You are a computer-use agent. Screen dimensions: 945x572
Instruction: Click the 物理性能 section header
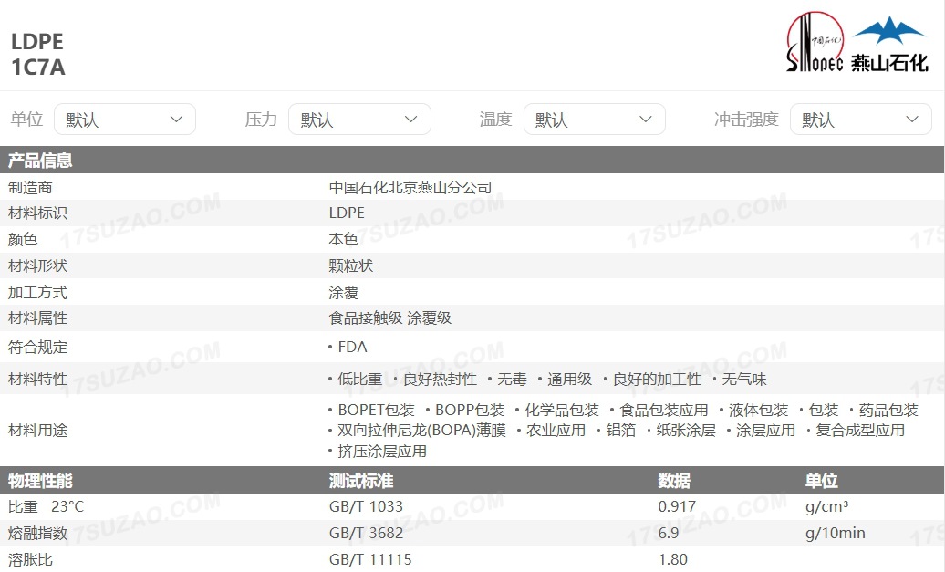coord(40,481)
